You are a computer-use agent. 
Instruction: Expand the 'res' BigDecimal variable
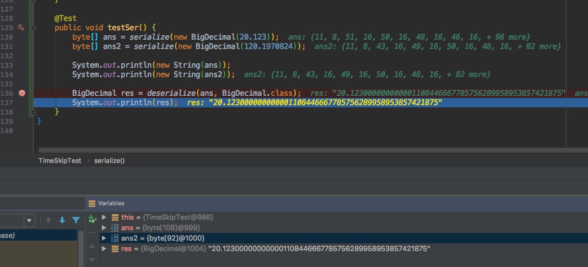coord(104,249)
